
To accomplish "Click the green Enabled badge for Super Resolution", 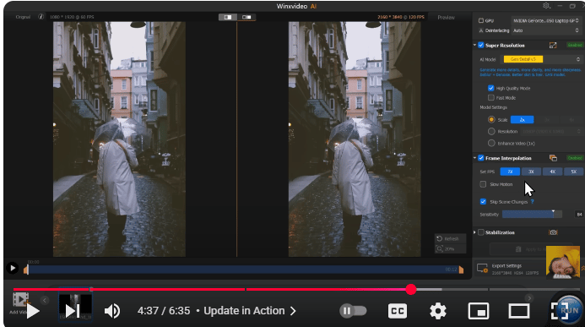I will point(575,45).
